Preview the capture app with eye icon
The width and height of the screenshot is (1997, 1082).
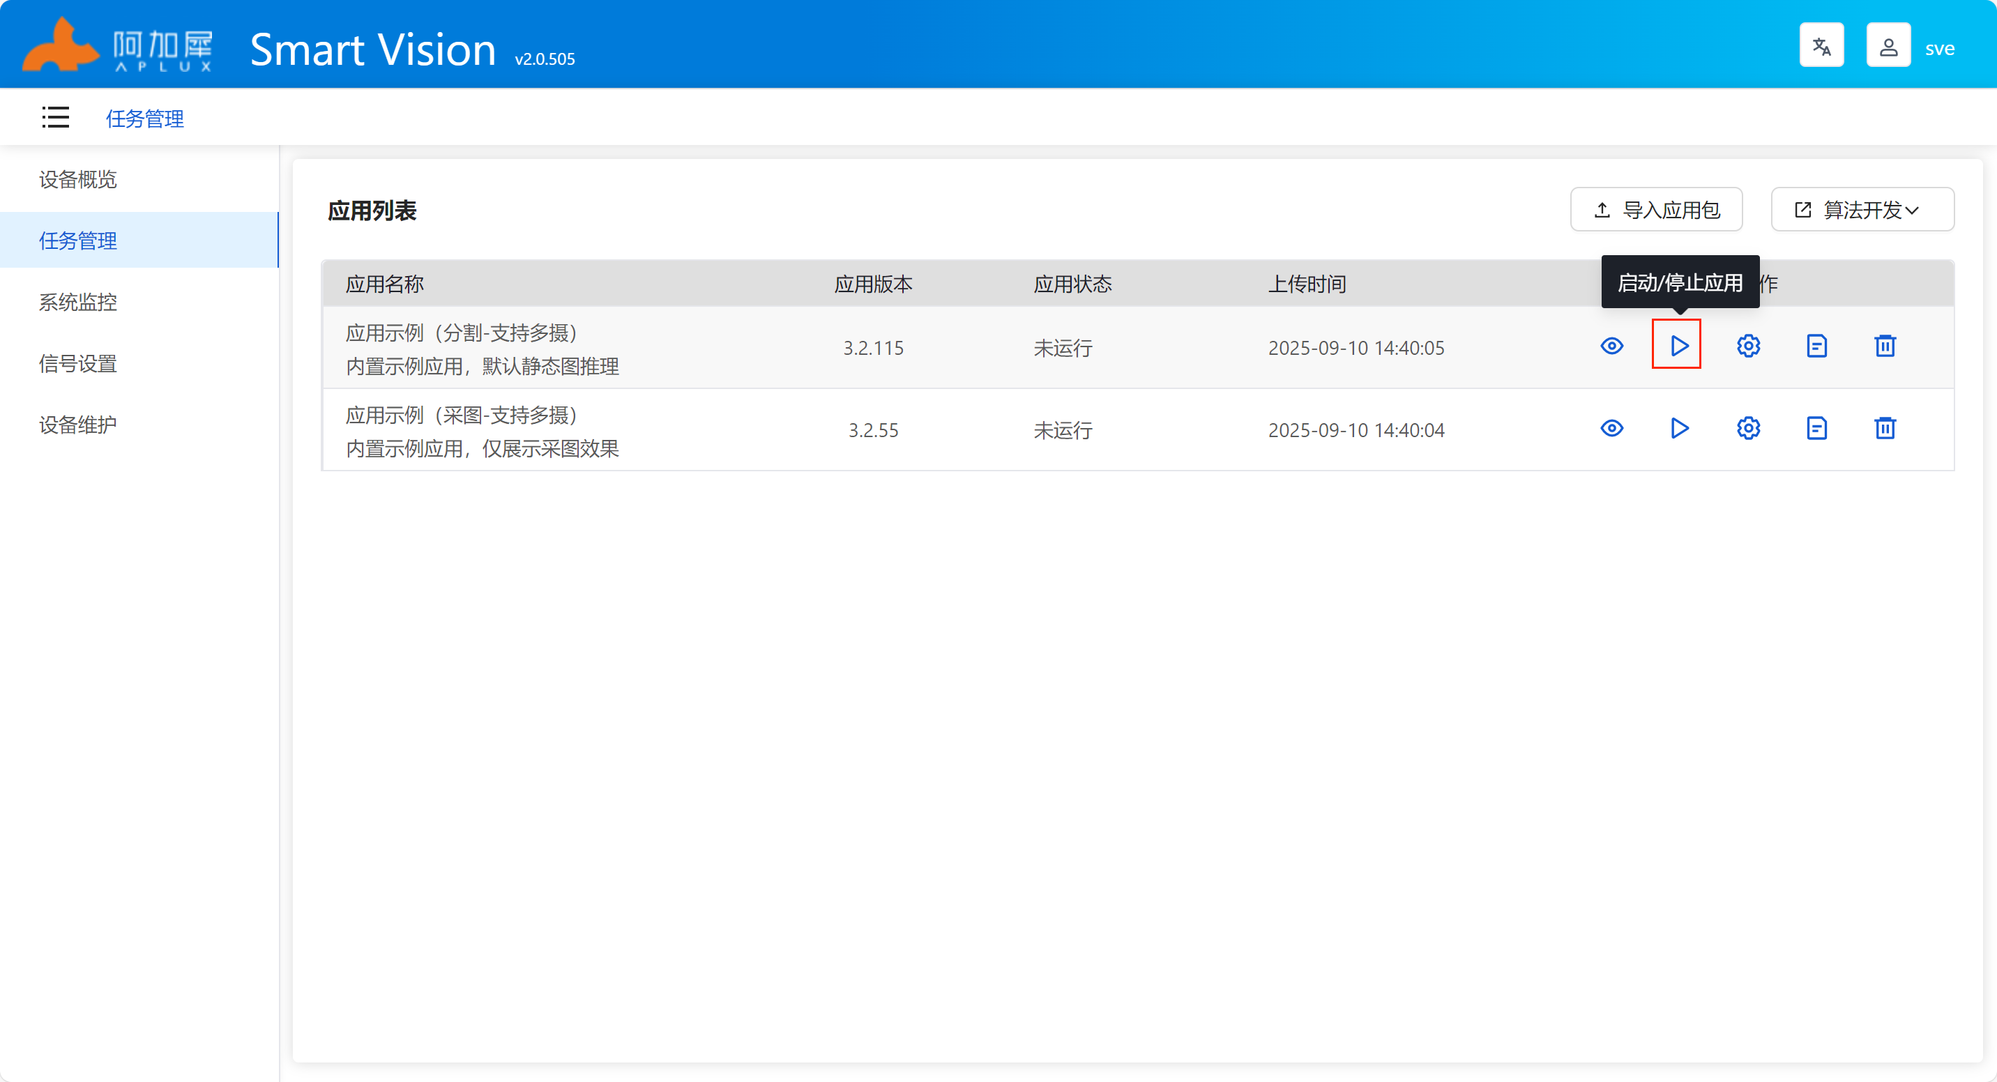pyautogui.click(x=1611, y=428)
